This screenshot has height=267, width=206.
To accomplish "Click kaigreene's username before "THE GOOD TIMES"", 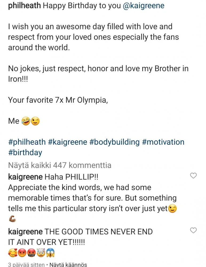I will point(25,231).
